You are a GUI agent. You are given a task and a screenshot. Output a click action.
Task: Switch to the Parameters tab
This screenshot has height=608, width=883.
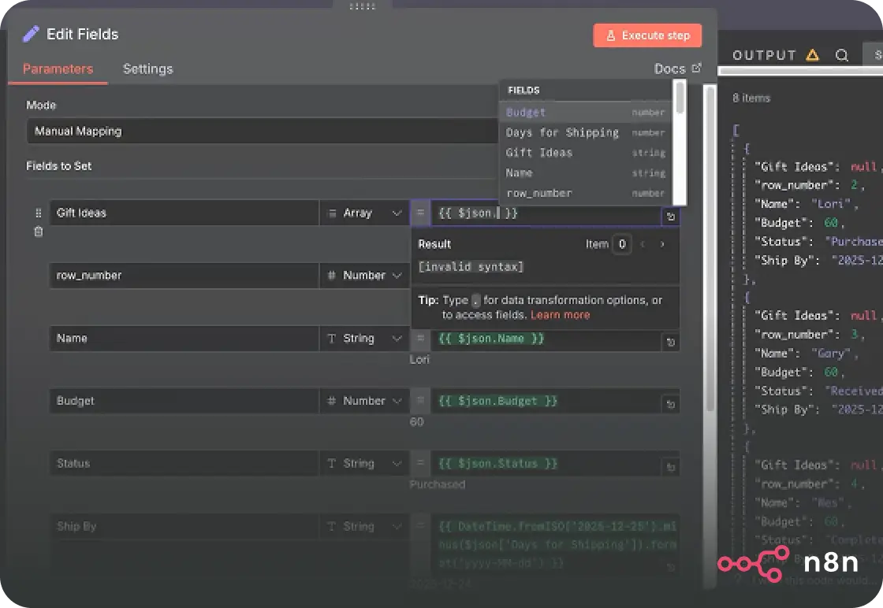58,69
